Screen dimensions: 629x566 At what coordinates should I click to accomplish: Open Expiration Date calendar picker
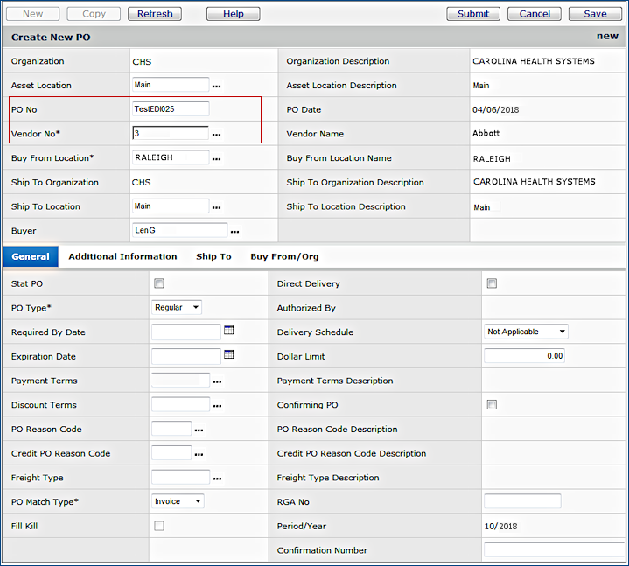[x=229, y=355]
